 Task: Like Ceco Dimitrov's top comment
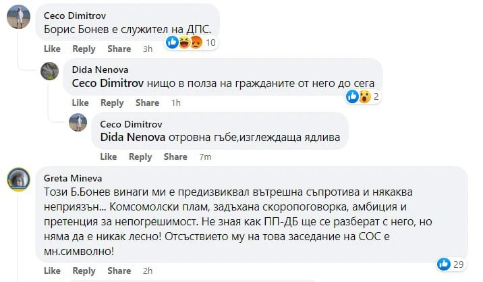click(x=52, y=49)
